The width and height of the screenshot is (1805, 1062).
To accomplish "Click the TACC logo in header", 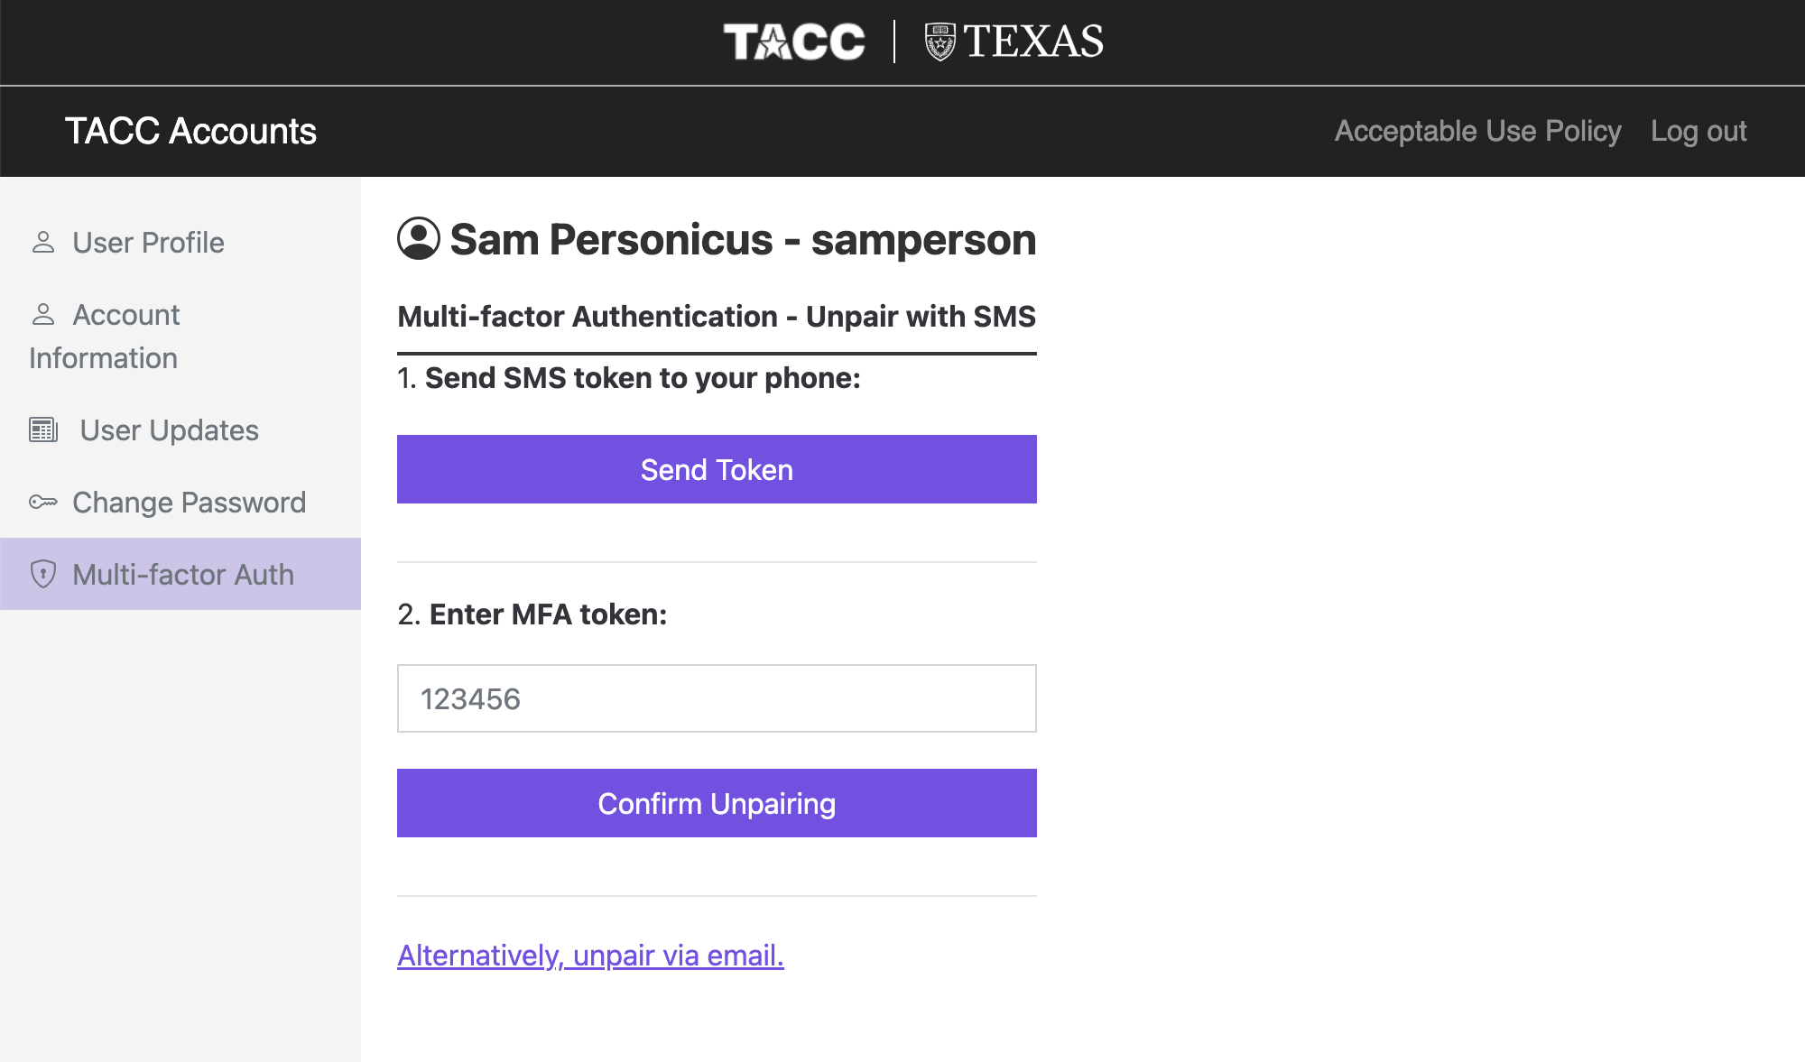I will (794, 42).
